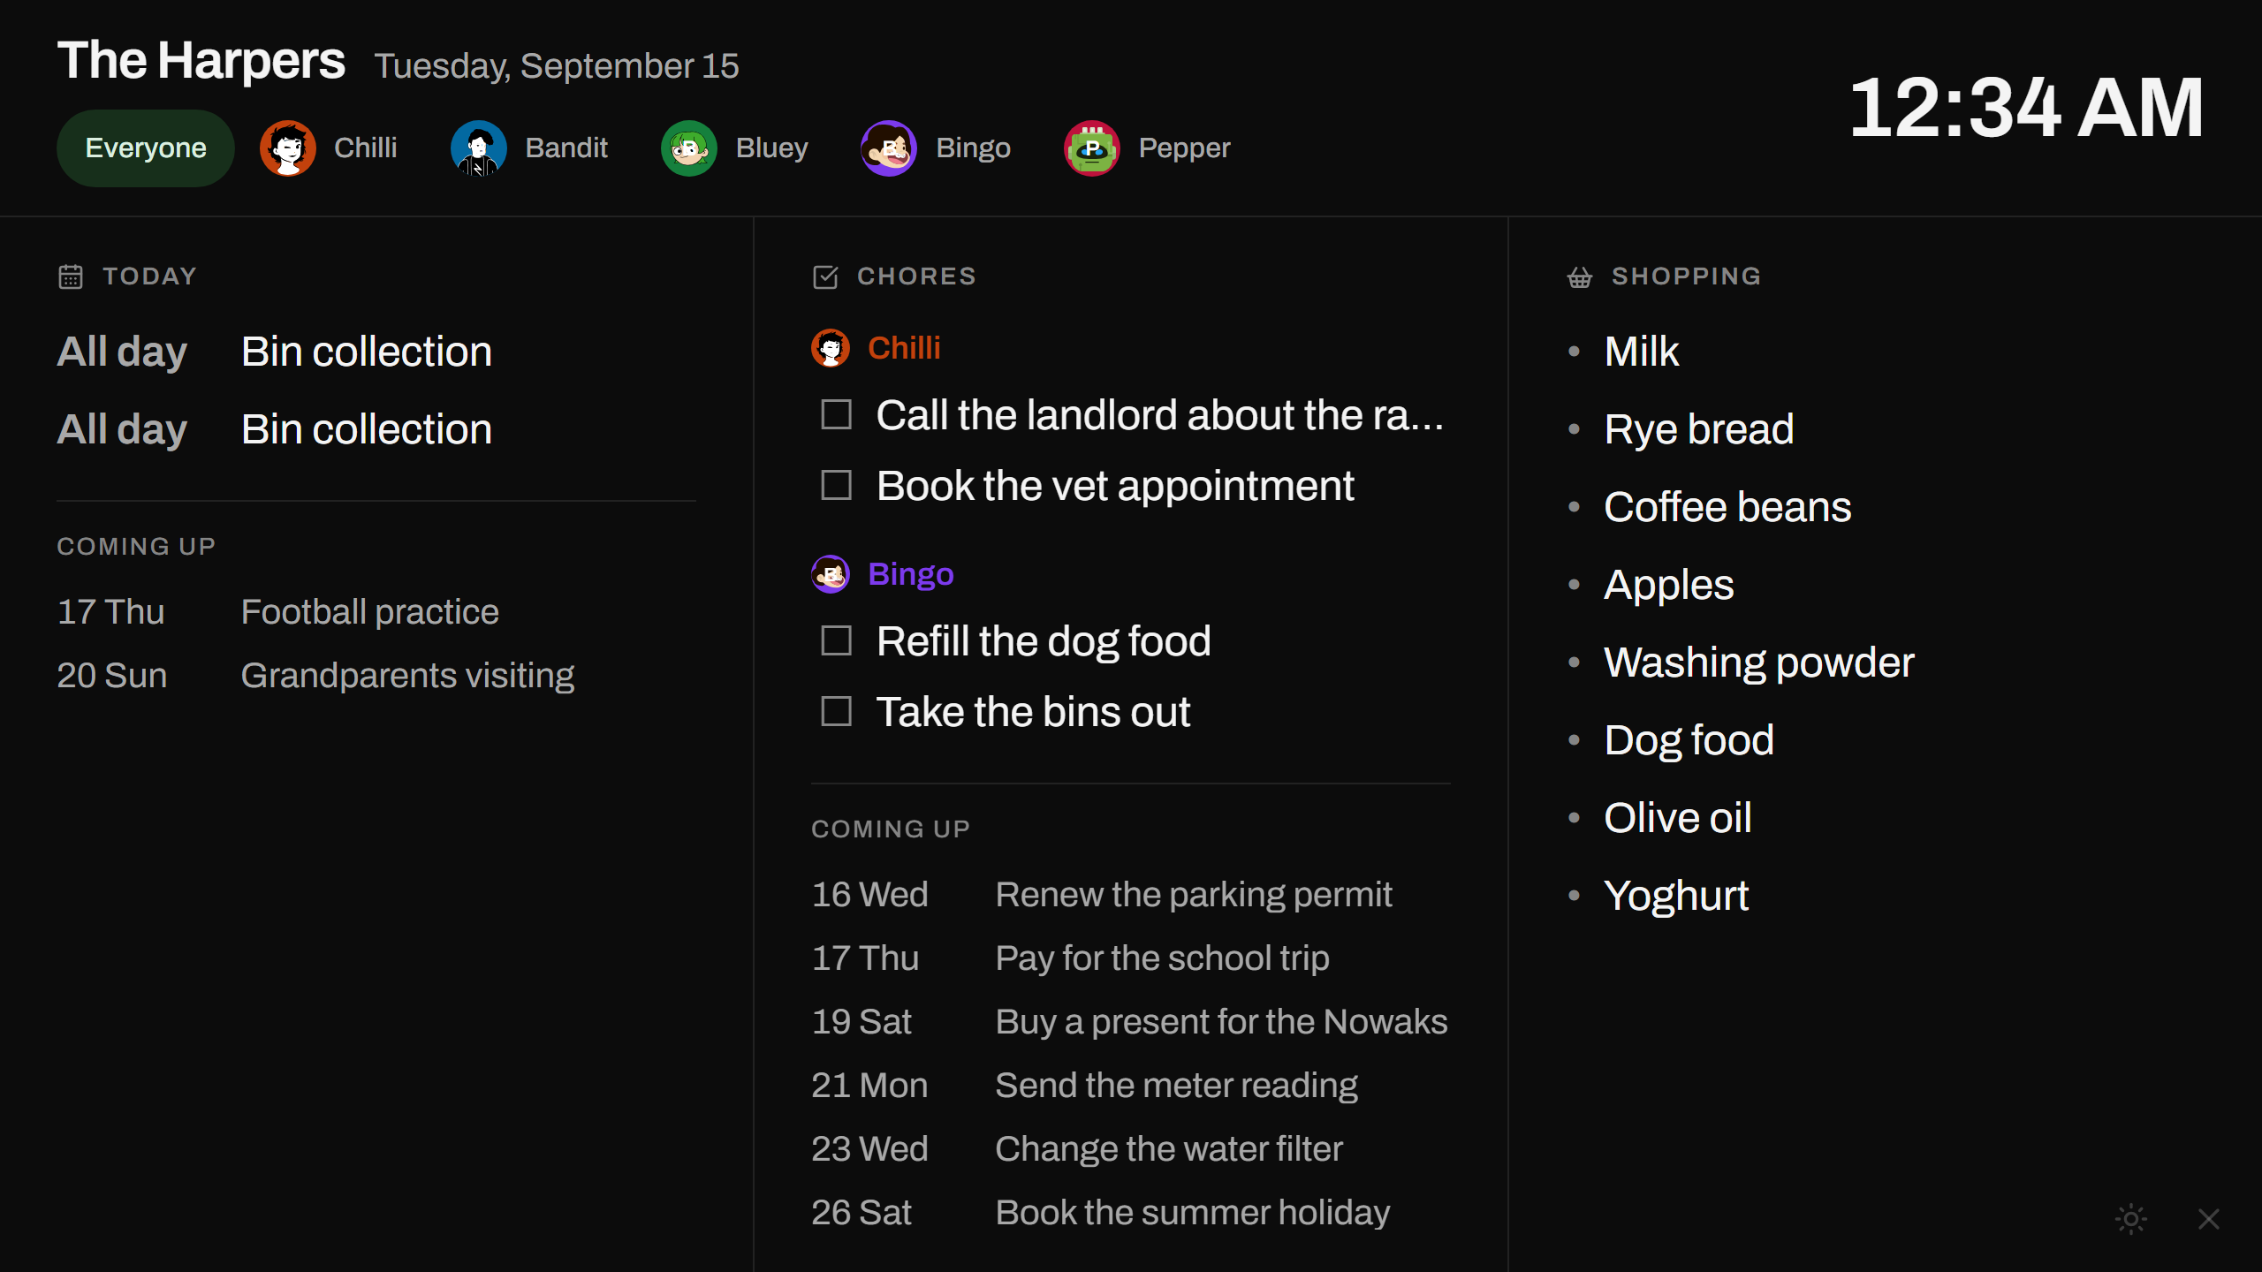Click the Chores checklist icon
The width and height of the screenshot is (2262, 1272).
click(x=825, y=276)
